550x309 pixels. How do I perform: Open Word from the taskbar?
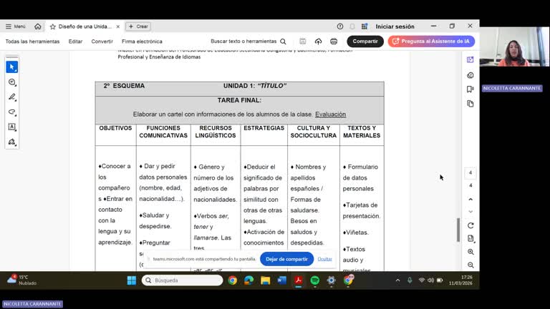282,280
